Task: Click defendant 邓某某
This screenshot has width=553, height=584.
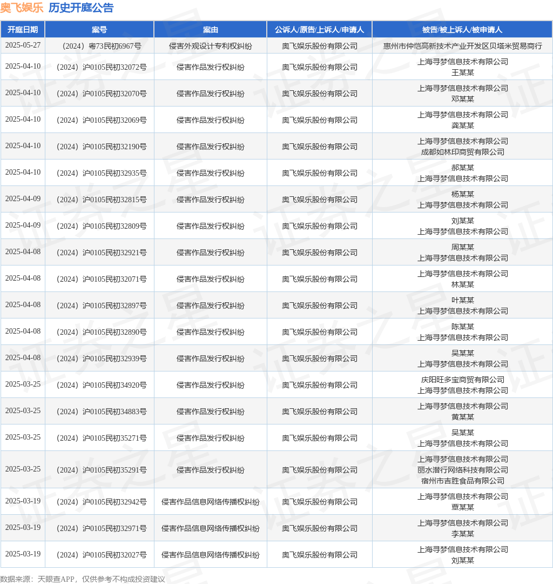Action: pyautogui.click(x=463, y=99)
